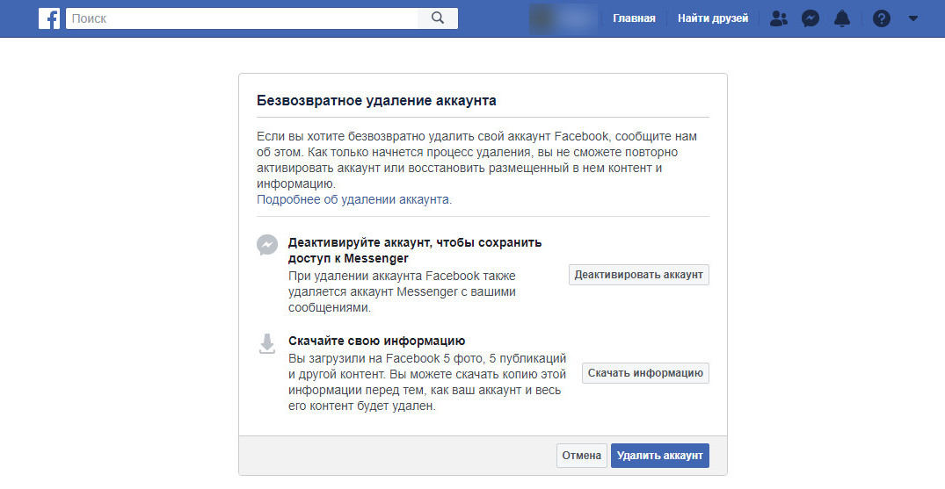The image size is (945, 489).
Task: Click heading Скачайте свою информацию
Action: click(x=376, y=341)
